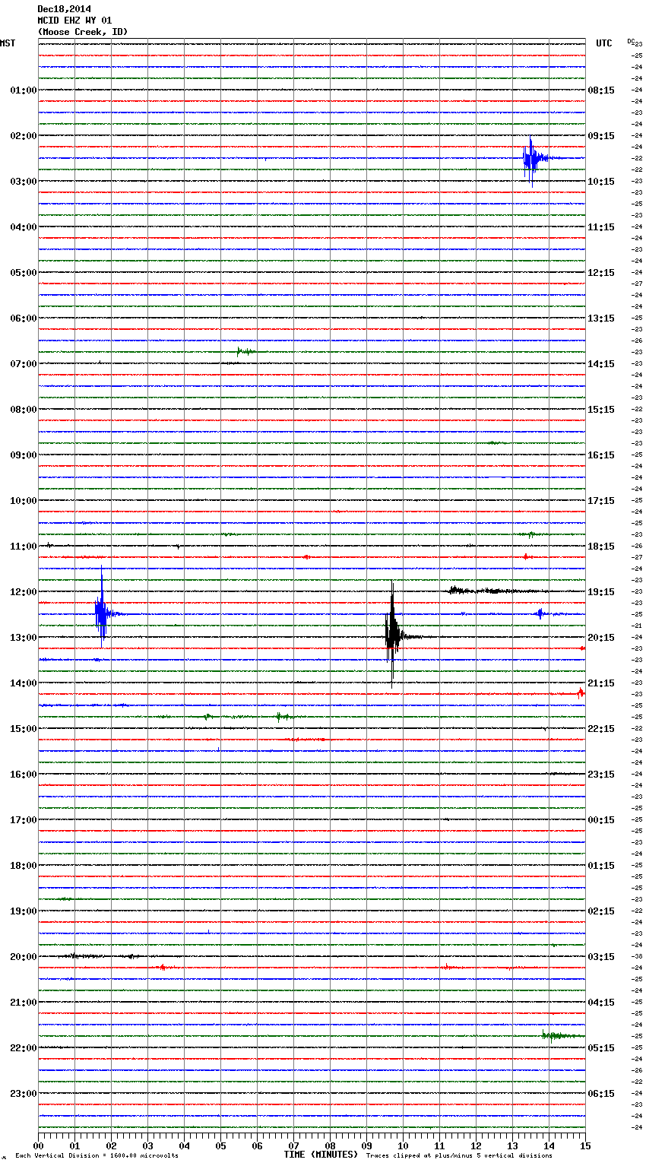Click the 12:15 UTC time label
The image size is (646, 1166).
(x=601, y=273)
